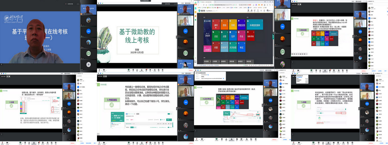Go to the 成绩管理 section
This screenshot has height=145, width=388.
[224, 61]
